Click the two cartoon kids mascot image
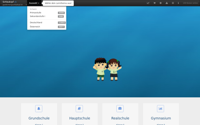200x125 pixels. (x=107, y=69)
